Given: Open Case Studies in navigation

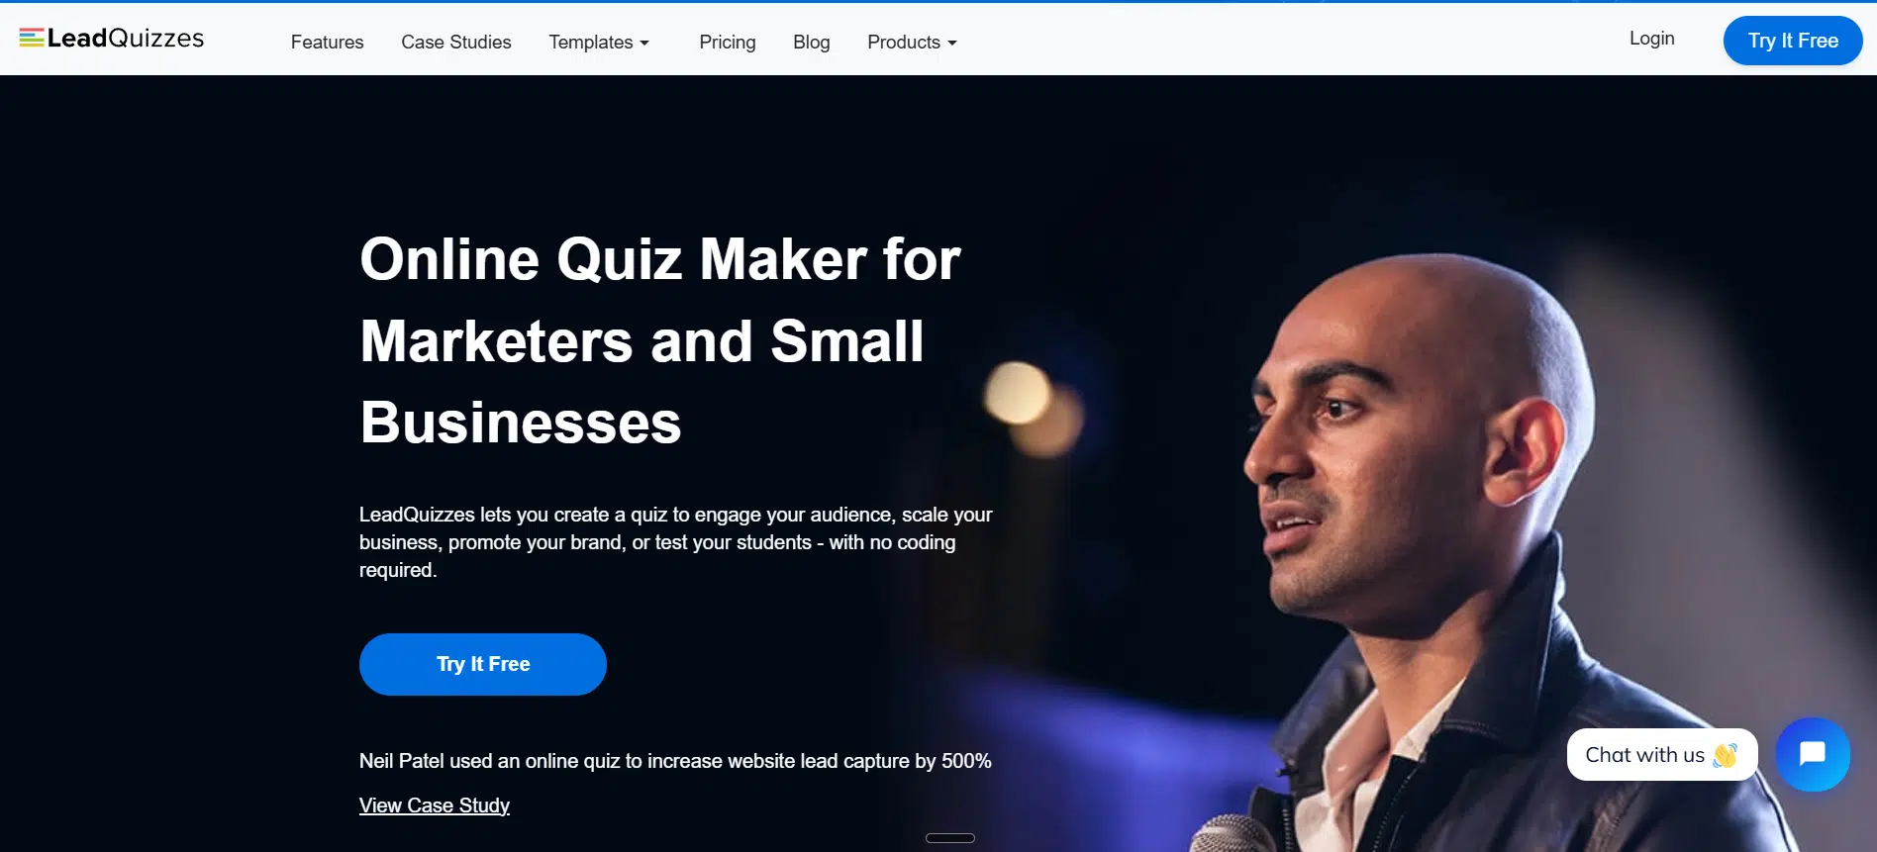Looking at the screenshot, I should [x=456, y=43].
